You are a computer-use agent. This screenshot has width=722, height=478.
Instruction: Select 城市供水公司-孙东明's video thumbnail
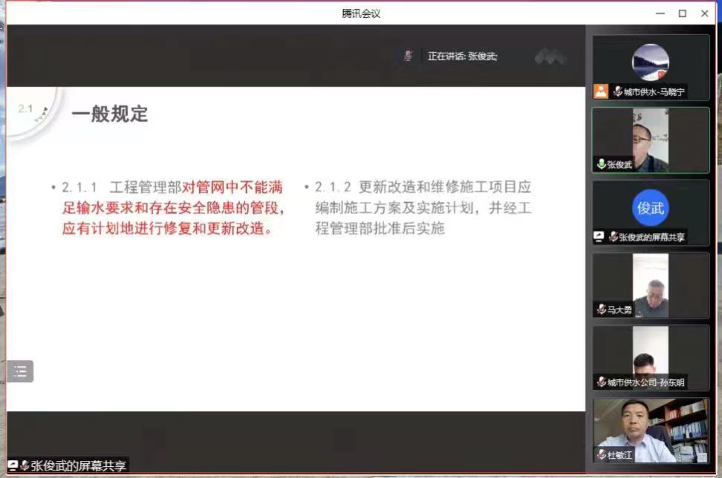(x=651, y=356)
